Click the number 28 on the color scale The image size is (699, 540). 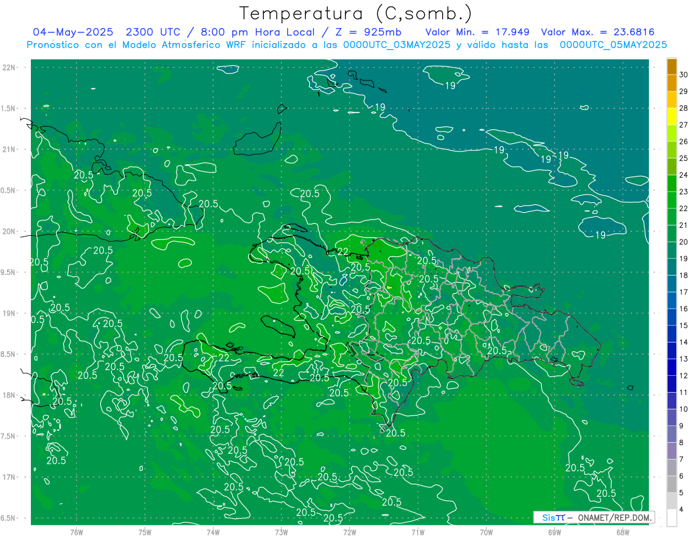684,108
